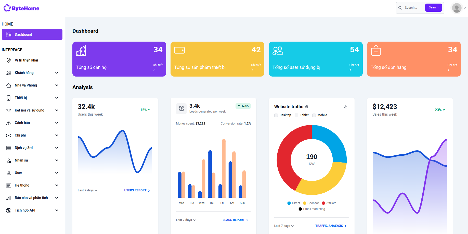Click the Direct legend color dot
The image size is (468, 234).
point(289,203)
